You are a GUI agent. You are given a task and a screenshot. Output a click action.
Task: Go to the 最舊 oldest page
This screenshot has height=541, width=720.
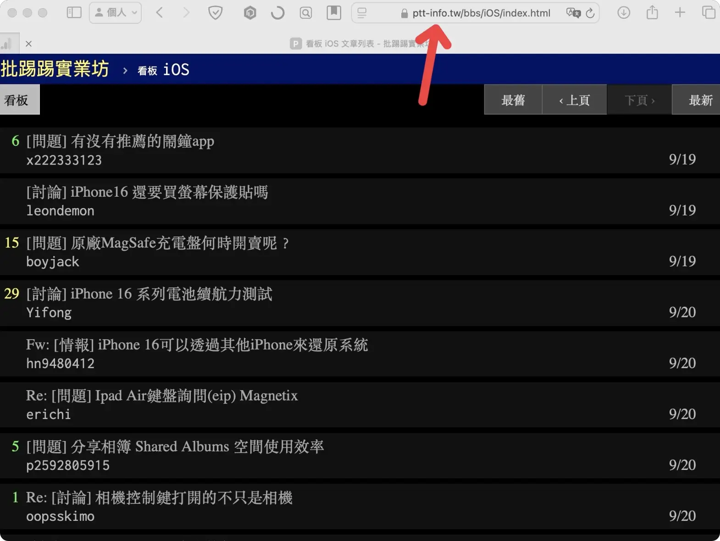(x=513, y=99)
